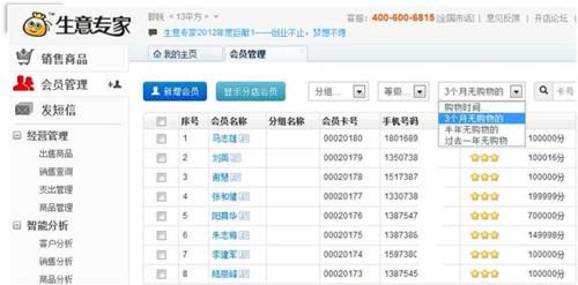The image size is (578, 285).
Task: Click the small icon beside member with card 00020177
Action: 244,197
